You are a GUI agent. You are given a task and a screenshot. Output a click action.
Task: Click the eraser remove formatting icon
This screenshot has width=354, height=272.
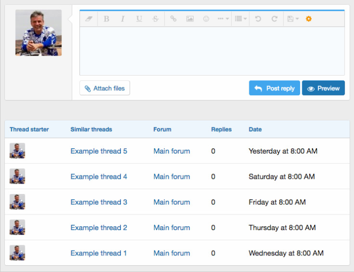(x=88, y=19)
